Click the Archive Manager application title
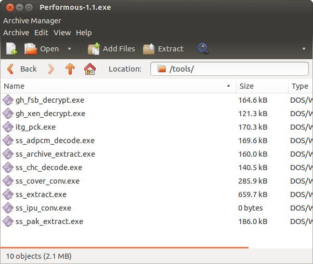The image size is (313, 264). coord(32,21)
